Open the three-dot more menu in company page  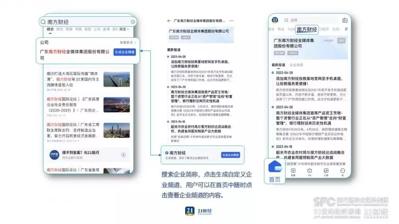coord(231,21)
